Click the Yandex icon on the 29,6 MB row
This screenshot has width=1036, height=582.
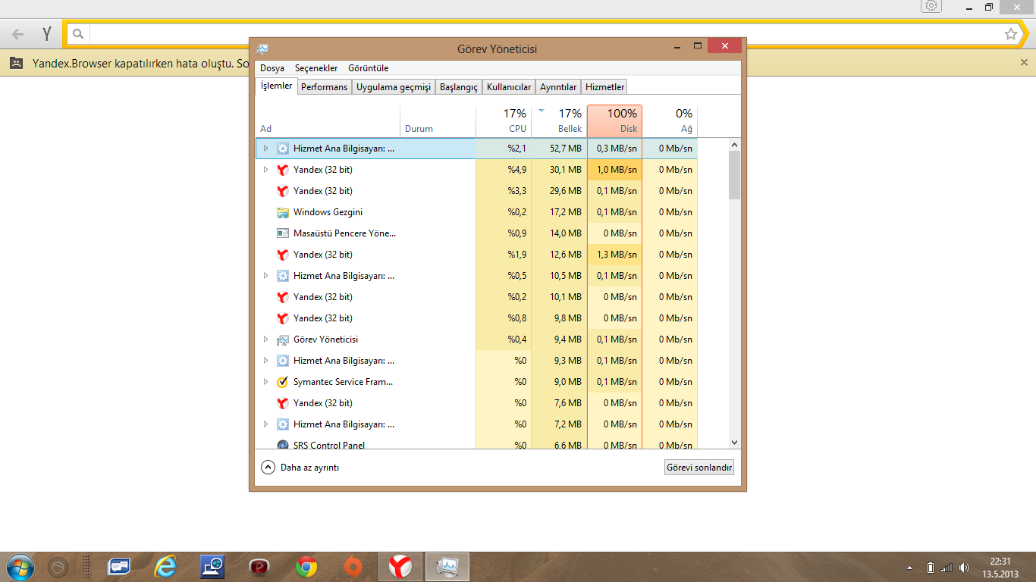click(x=283, y=191)
